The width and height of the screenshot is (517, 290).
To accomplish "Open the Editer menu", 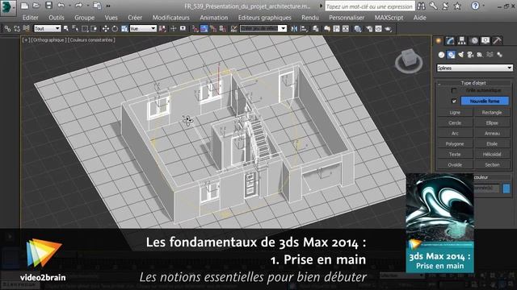I will tap(31, 18).
